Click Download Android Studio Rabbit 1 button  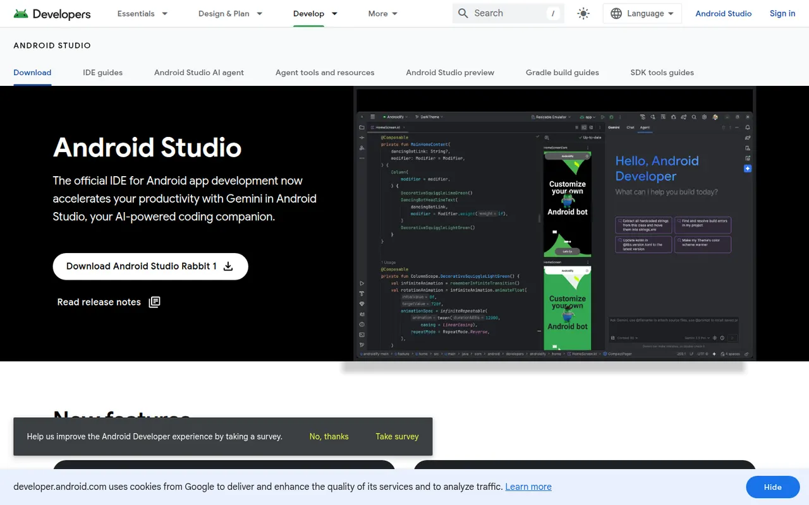(150, 266)
